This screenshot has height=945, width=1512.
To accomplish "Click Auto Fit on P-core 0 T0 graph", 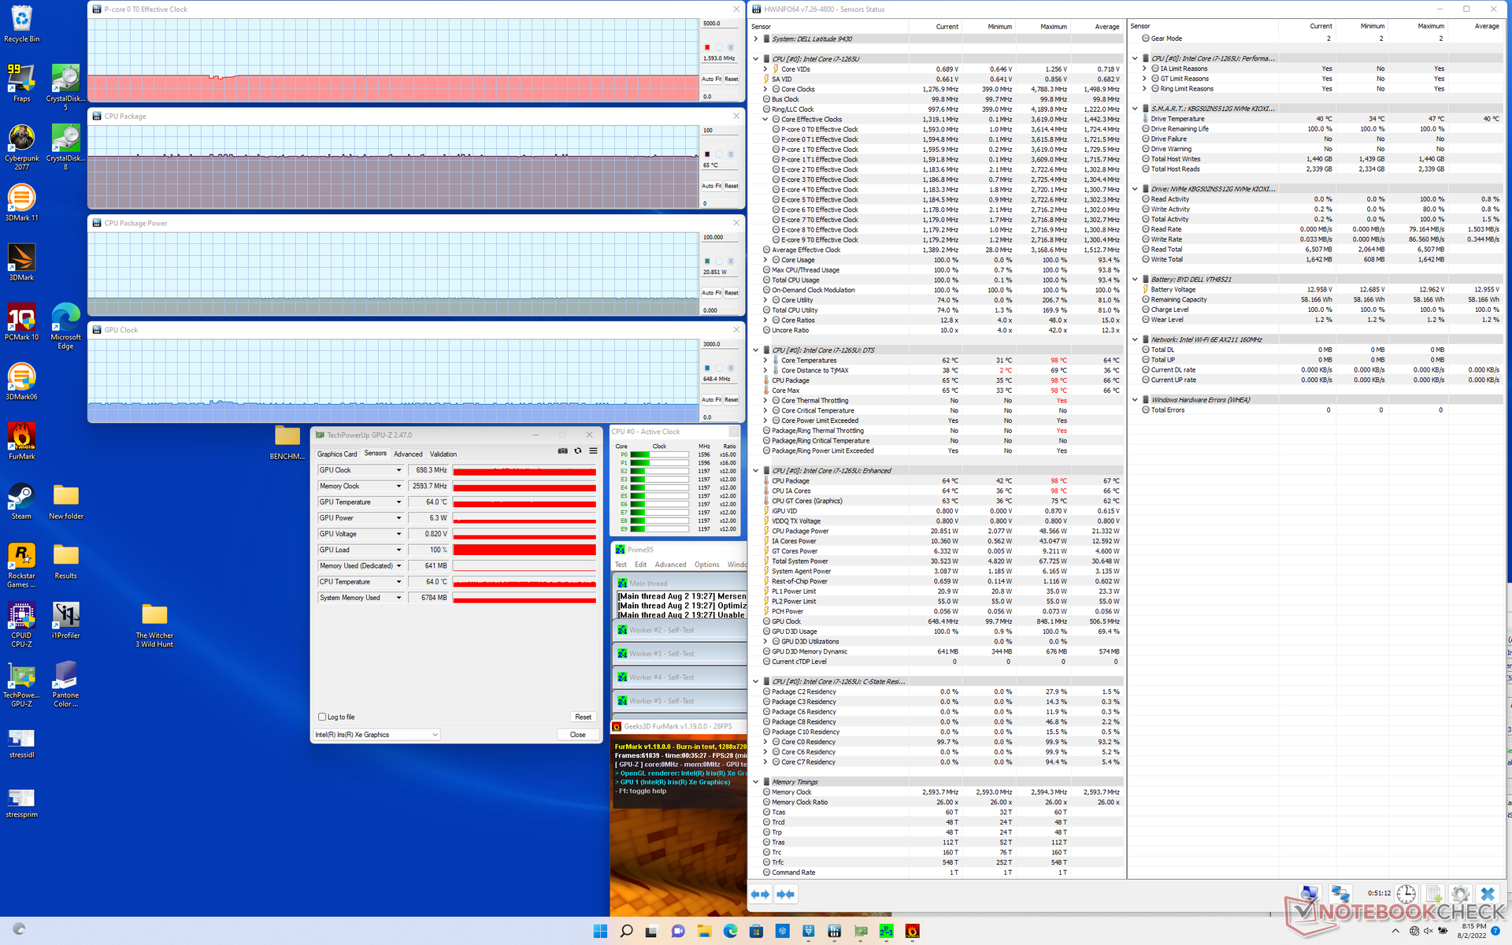I will tap(712, 79).
